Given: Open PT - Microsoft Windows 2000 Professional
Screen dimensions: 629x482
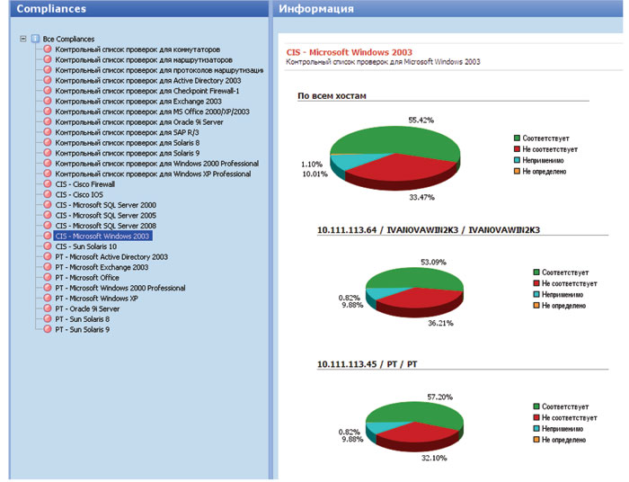Looking at the screenshot, I should pyautogui.click(x=120, y=288).
